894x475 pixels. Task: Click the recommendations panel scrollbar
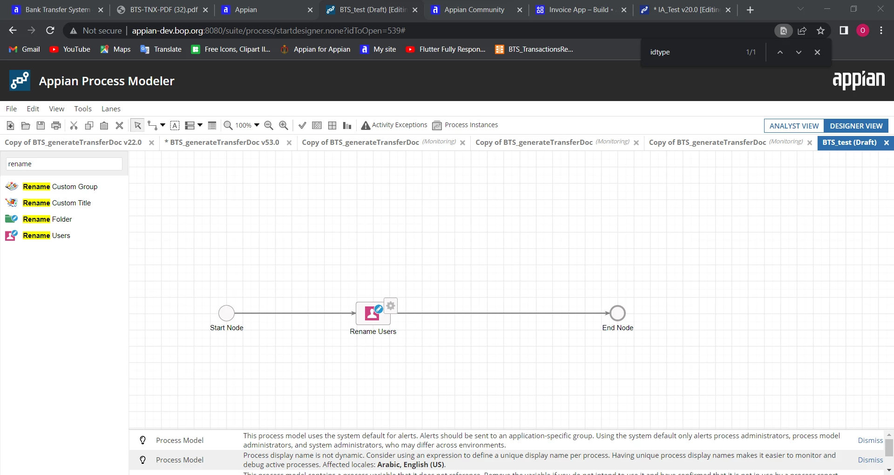[x=889, y=448]
